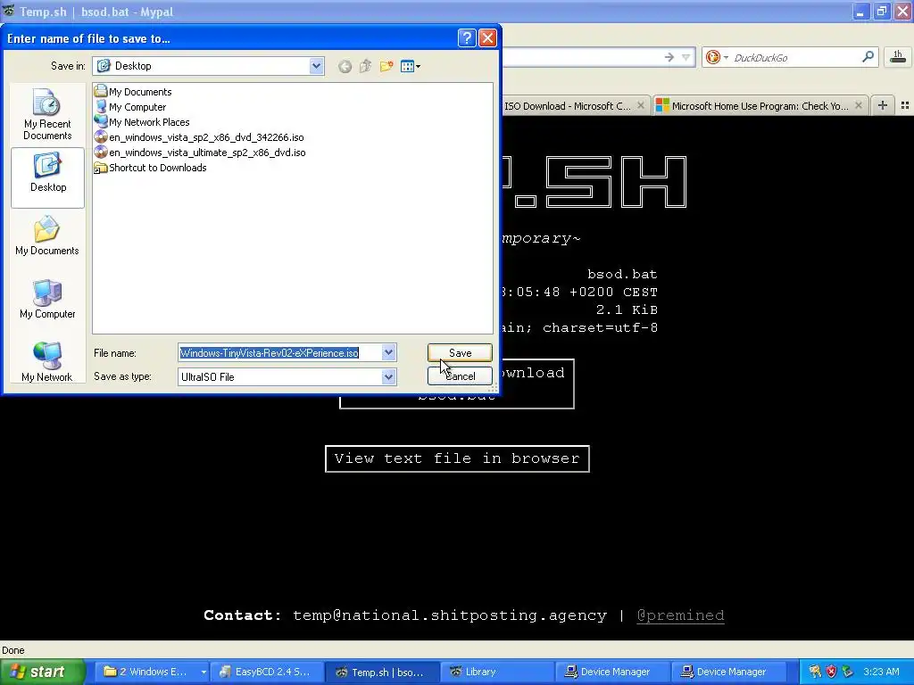Close the save dialog
Image resolution: width=914 pixels, height=685 pixels.
tap(487, 38)
